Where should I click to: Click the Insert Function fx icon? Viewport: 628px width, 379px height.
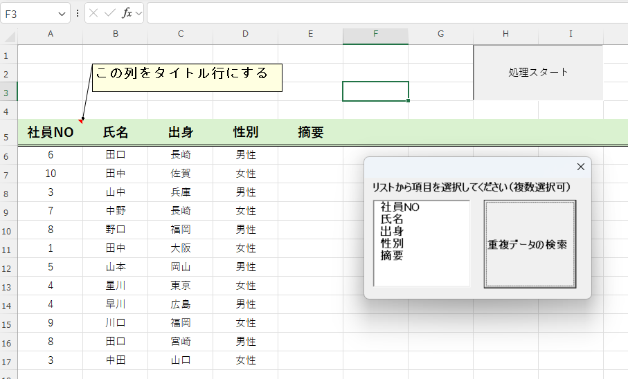[x=127, y=13]
